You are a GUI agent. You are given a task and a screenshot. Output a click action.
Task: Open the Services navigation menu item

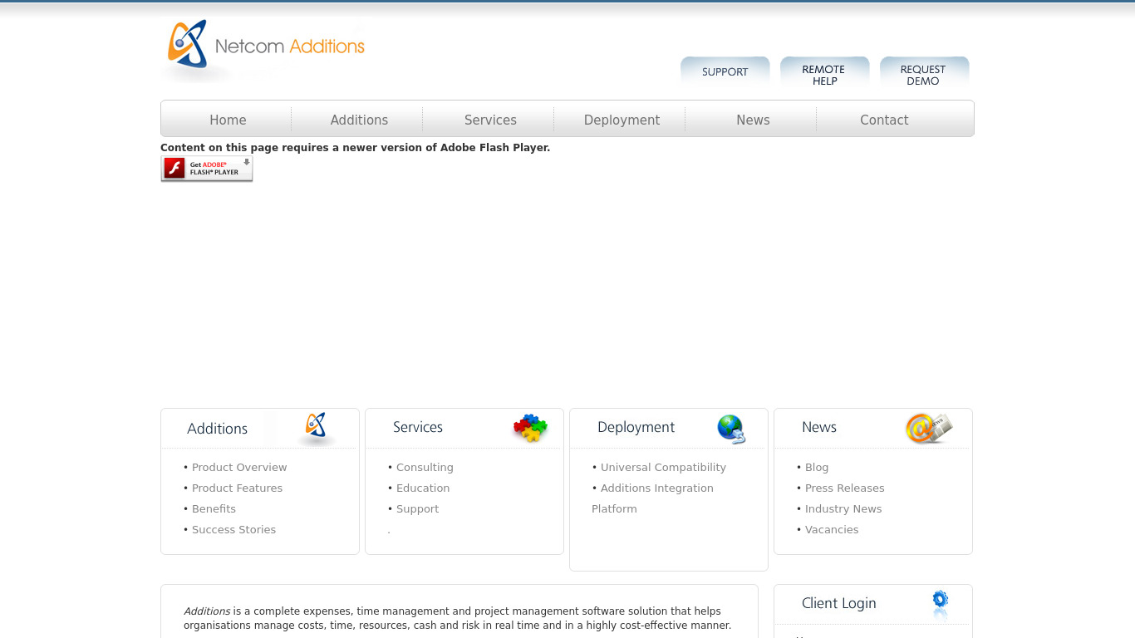tap(490, 120)
